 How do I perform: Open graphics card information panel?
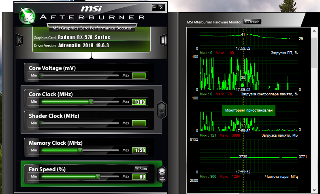(x=163, y=40)
